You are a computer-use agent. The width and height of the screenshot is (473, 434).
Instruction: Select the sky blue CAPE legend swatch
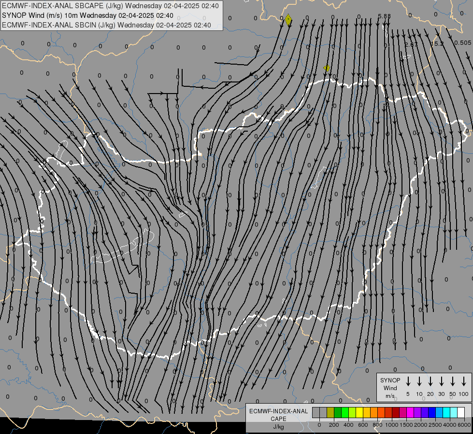pos(440,413)
